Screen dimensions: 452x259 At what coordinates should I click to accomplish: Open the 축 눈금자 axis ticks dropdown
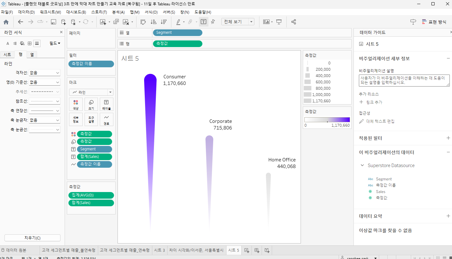click(x=45, y=120)
